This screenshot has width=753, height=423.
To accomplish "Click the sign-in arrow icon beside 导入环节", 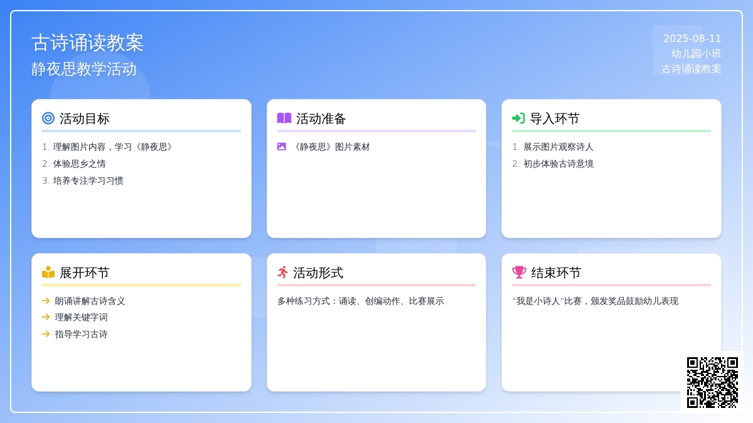I will [x=518, y=118].
